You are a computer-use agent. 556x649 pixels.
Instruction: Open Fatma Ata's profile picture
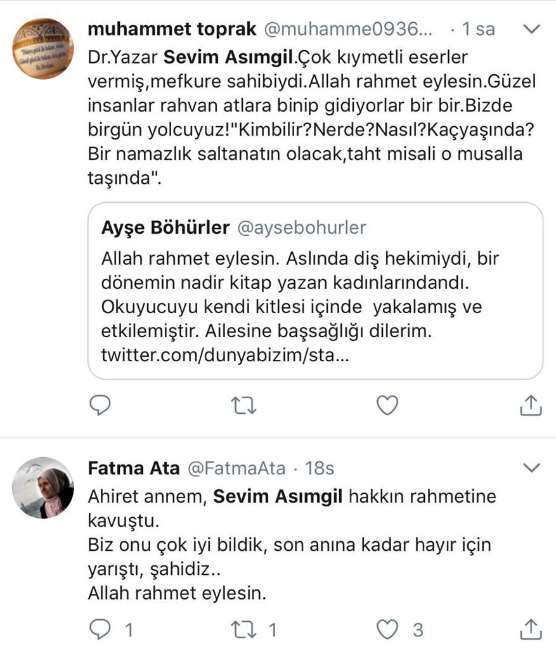click(43, 487)
